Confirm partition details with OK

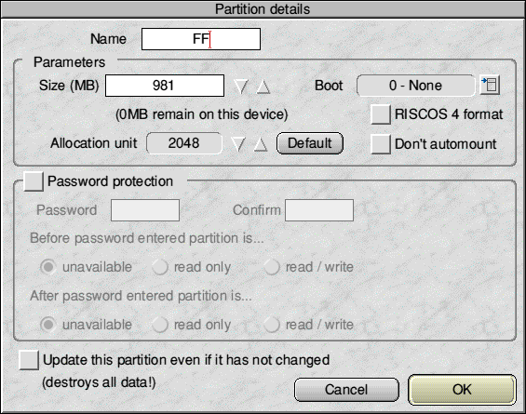pos(462,390)
